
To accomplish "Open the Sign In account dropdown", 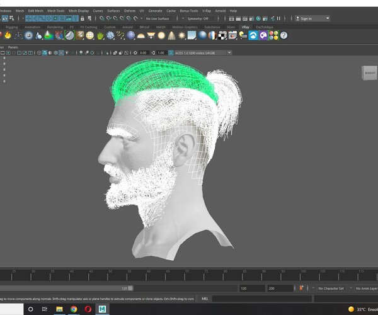I will click(328, 18).
